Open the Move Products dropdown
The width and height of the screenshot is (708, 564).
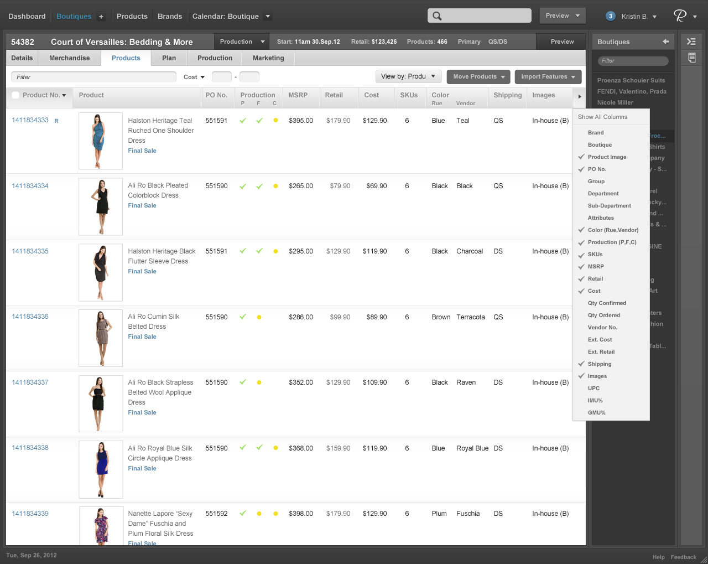click(x=479, y=76)
